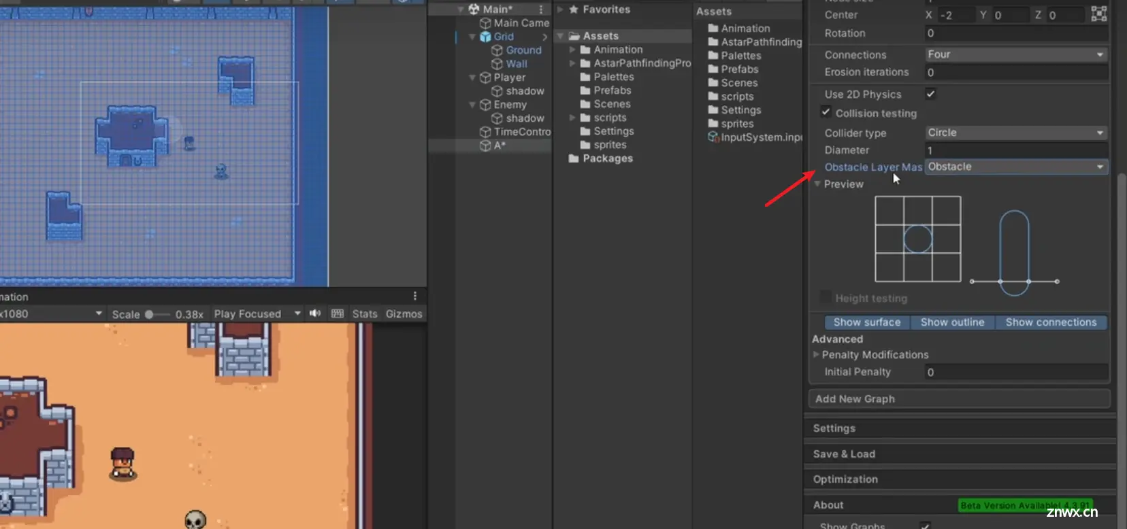Click the Player object cube icon
1127x529 pixels.
pyautogui.click(x=485, y=78)
